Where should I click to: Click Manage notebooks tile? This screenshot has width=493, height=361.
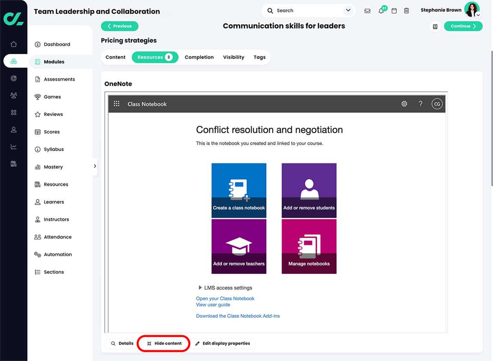[x=309, y=246]
